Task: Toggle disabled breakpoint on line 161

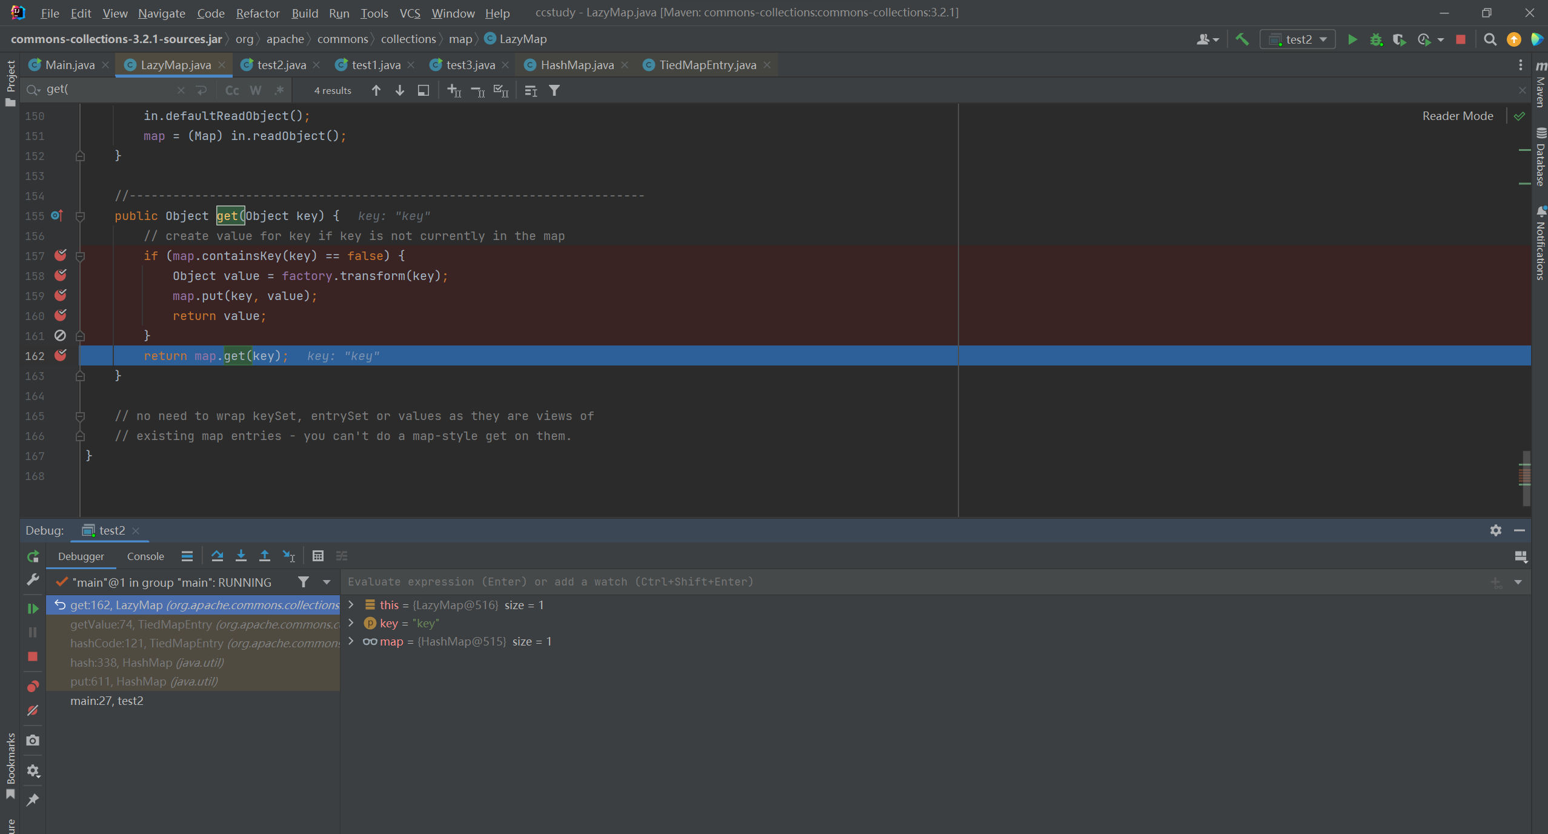Action: (61, 335)
